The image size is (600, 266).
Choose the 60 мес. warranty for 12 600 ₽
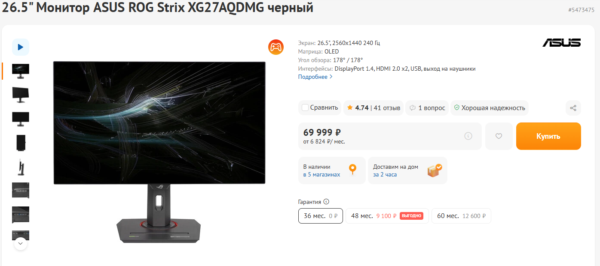461,216
